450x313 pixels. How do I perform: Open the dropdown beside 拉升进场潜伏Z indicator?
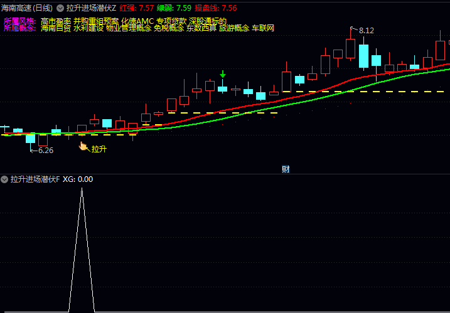(x=60, y=8)
